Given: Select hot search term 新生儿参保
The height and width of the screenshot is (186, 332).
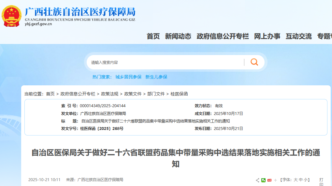Looking at the screenshot, I should pos(156,77).
